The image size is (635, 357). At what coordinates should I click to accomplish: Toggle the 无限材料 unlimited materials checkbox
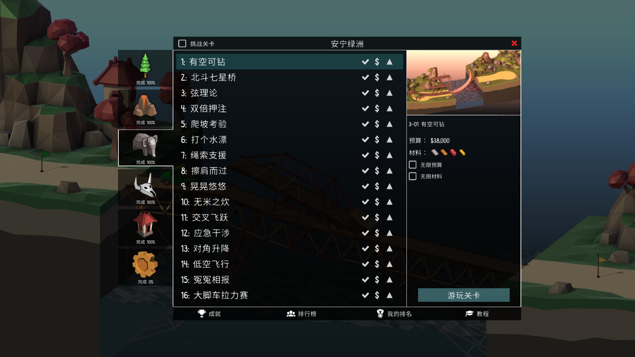[x=413, y=176]
